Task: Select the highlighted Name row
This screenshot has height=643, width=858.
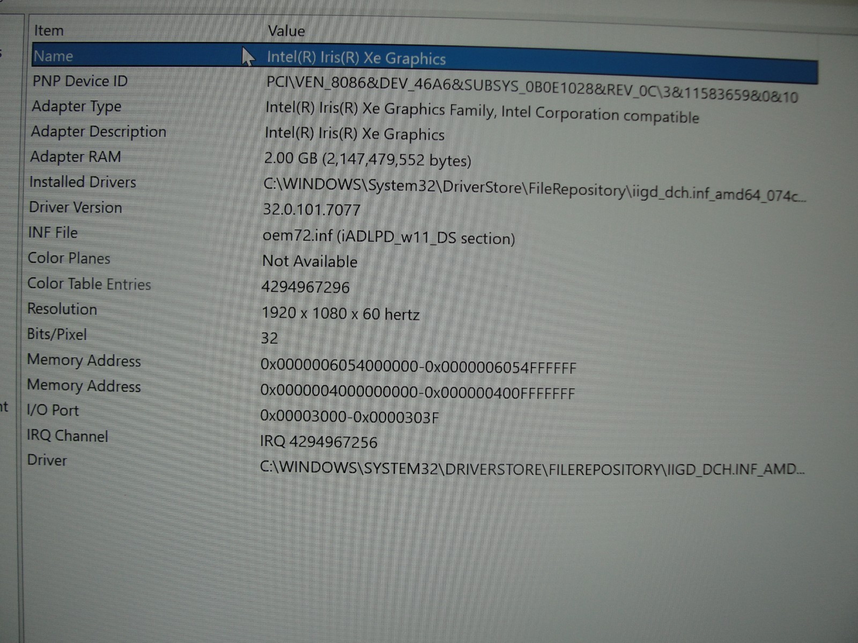Action: (425, 63)
